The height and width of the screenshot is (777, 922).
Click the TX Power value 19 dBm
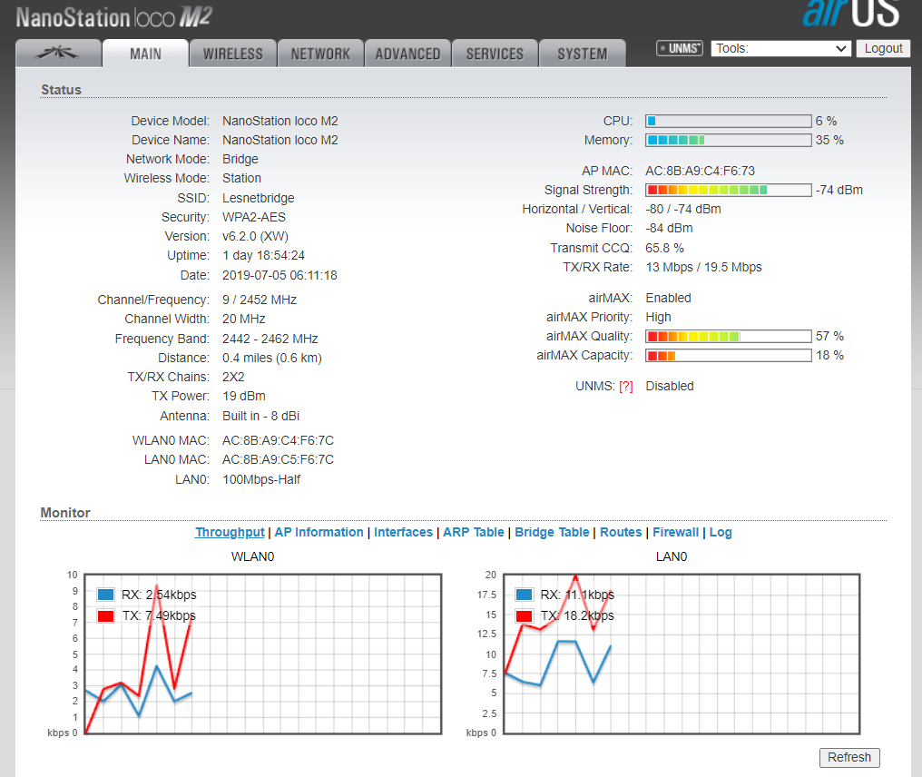click(x=244, y=396)
